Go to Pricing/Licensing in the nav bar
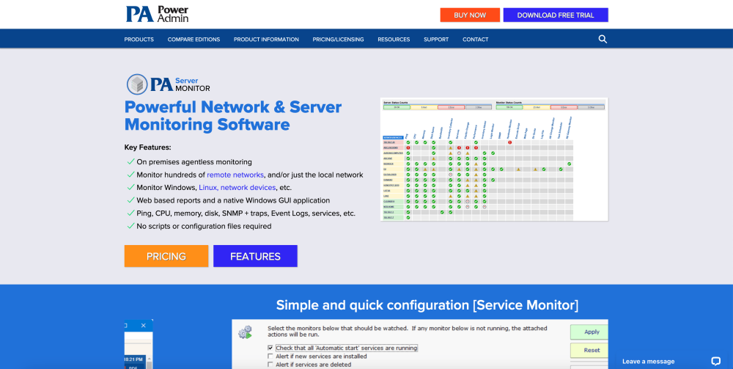733x369 pixels. click(338, 40)
